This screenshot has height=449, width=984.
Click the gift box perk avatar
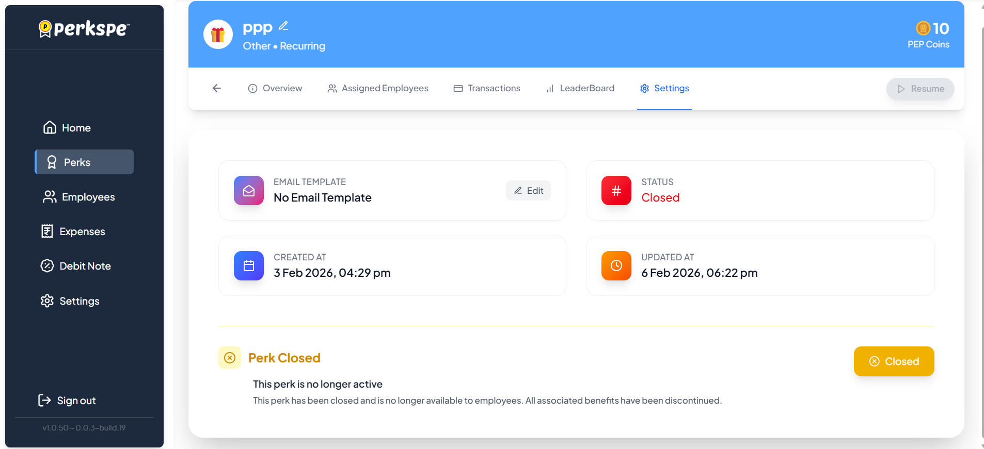pyautogui.click(x=218, y=35)
